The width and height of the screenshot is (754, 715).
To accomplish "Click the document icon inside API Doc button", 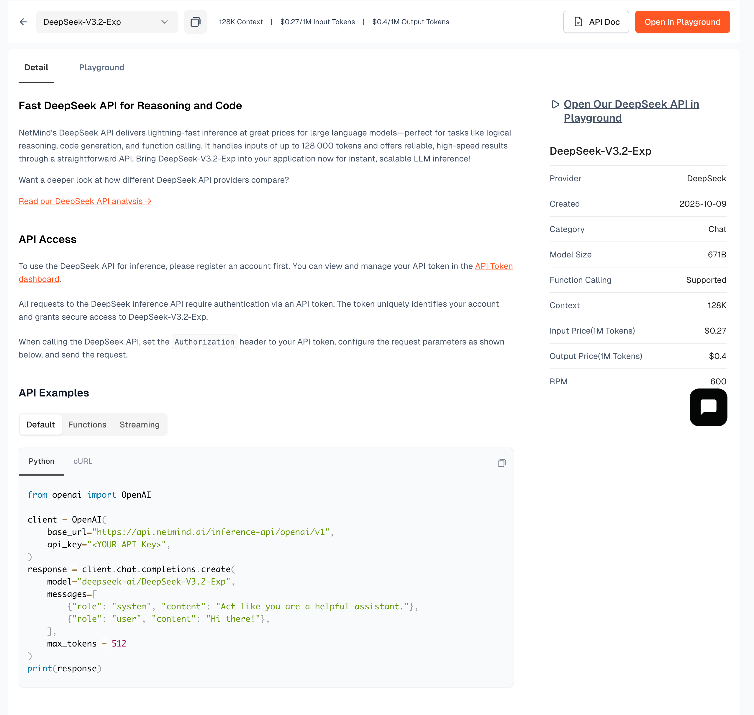I will [x=578, y=22].
